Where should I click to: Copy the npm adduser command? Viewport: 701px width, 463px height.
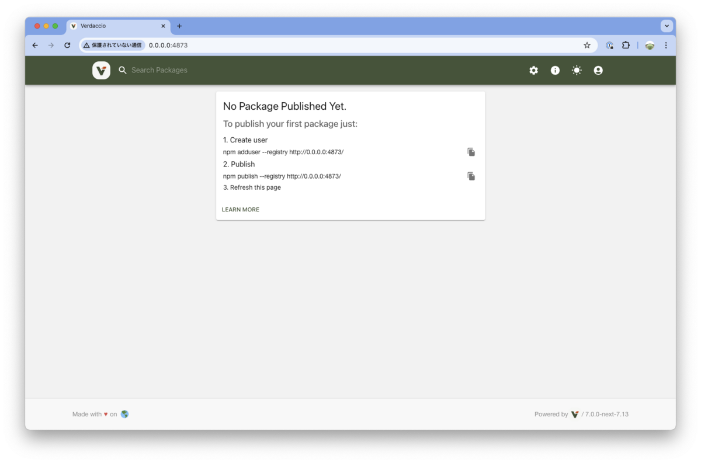[x=471, y=152]
